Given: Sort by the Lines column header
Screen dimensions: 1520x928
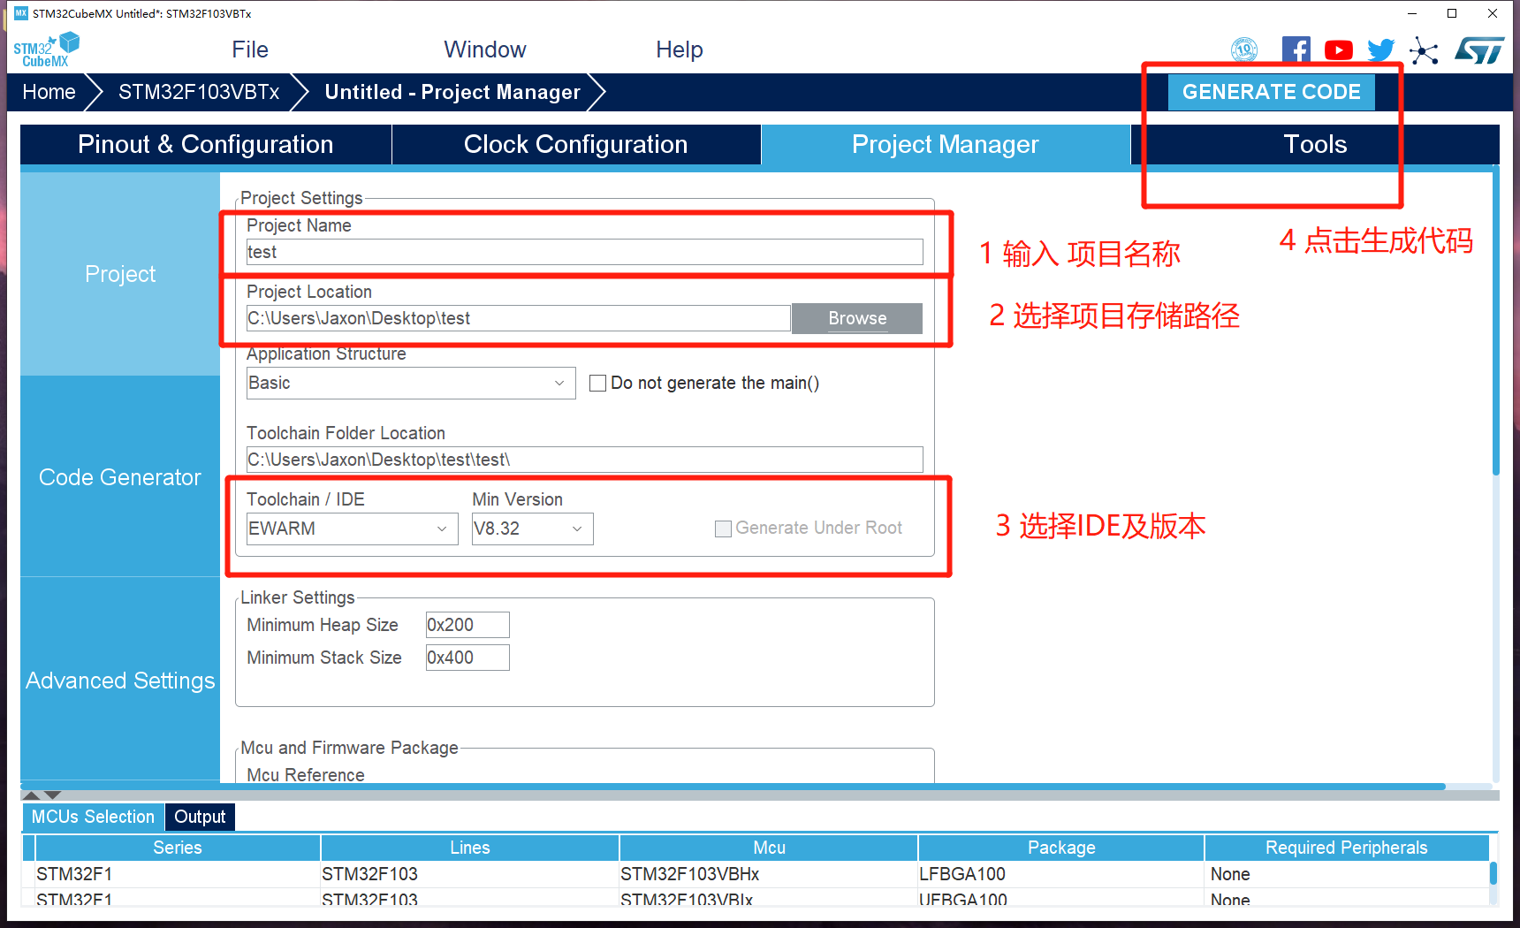Looking at the screenshot, I should coord(470,848).
